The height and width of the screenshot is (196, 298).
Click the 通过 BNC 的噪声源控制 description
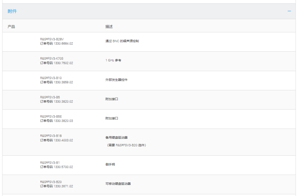pyautogui.click(x=119, y=41)
